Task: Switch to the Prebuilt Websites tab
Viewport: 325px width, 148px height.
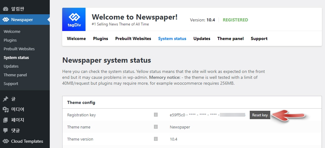Action: click(133, 38)
